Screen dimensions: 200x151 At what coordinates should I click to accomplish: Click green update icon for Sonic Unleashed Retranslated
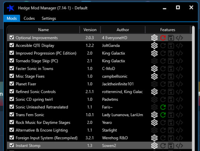163,107
